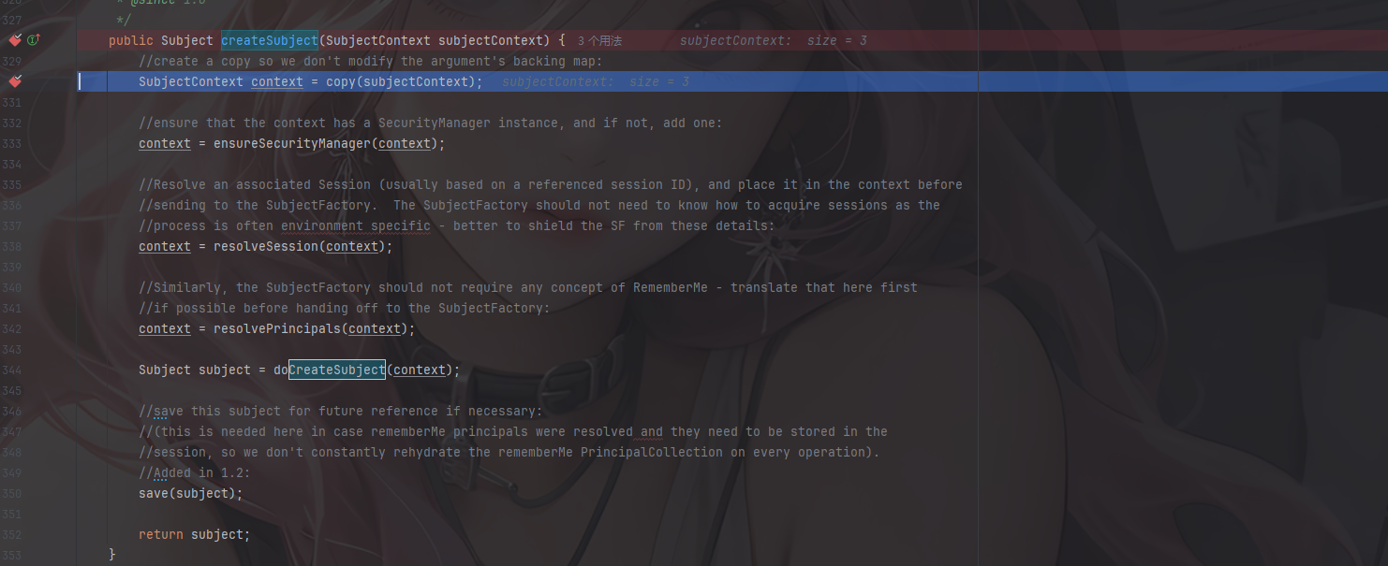1388x566 pixels.
Task: Remove breakpoint on the copy(subjectContext) line
Action: (x=14, y=81)
